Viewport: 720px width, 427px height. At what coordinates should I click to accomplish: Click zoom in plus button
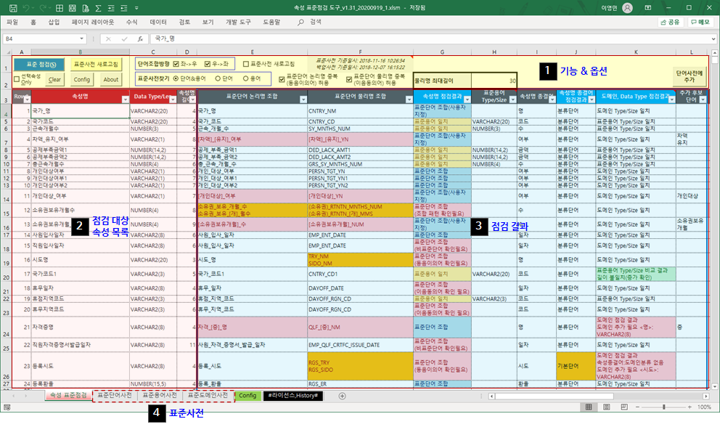690,407
